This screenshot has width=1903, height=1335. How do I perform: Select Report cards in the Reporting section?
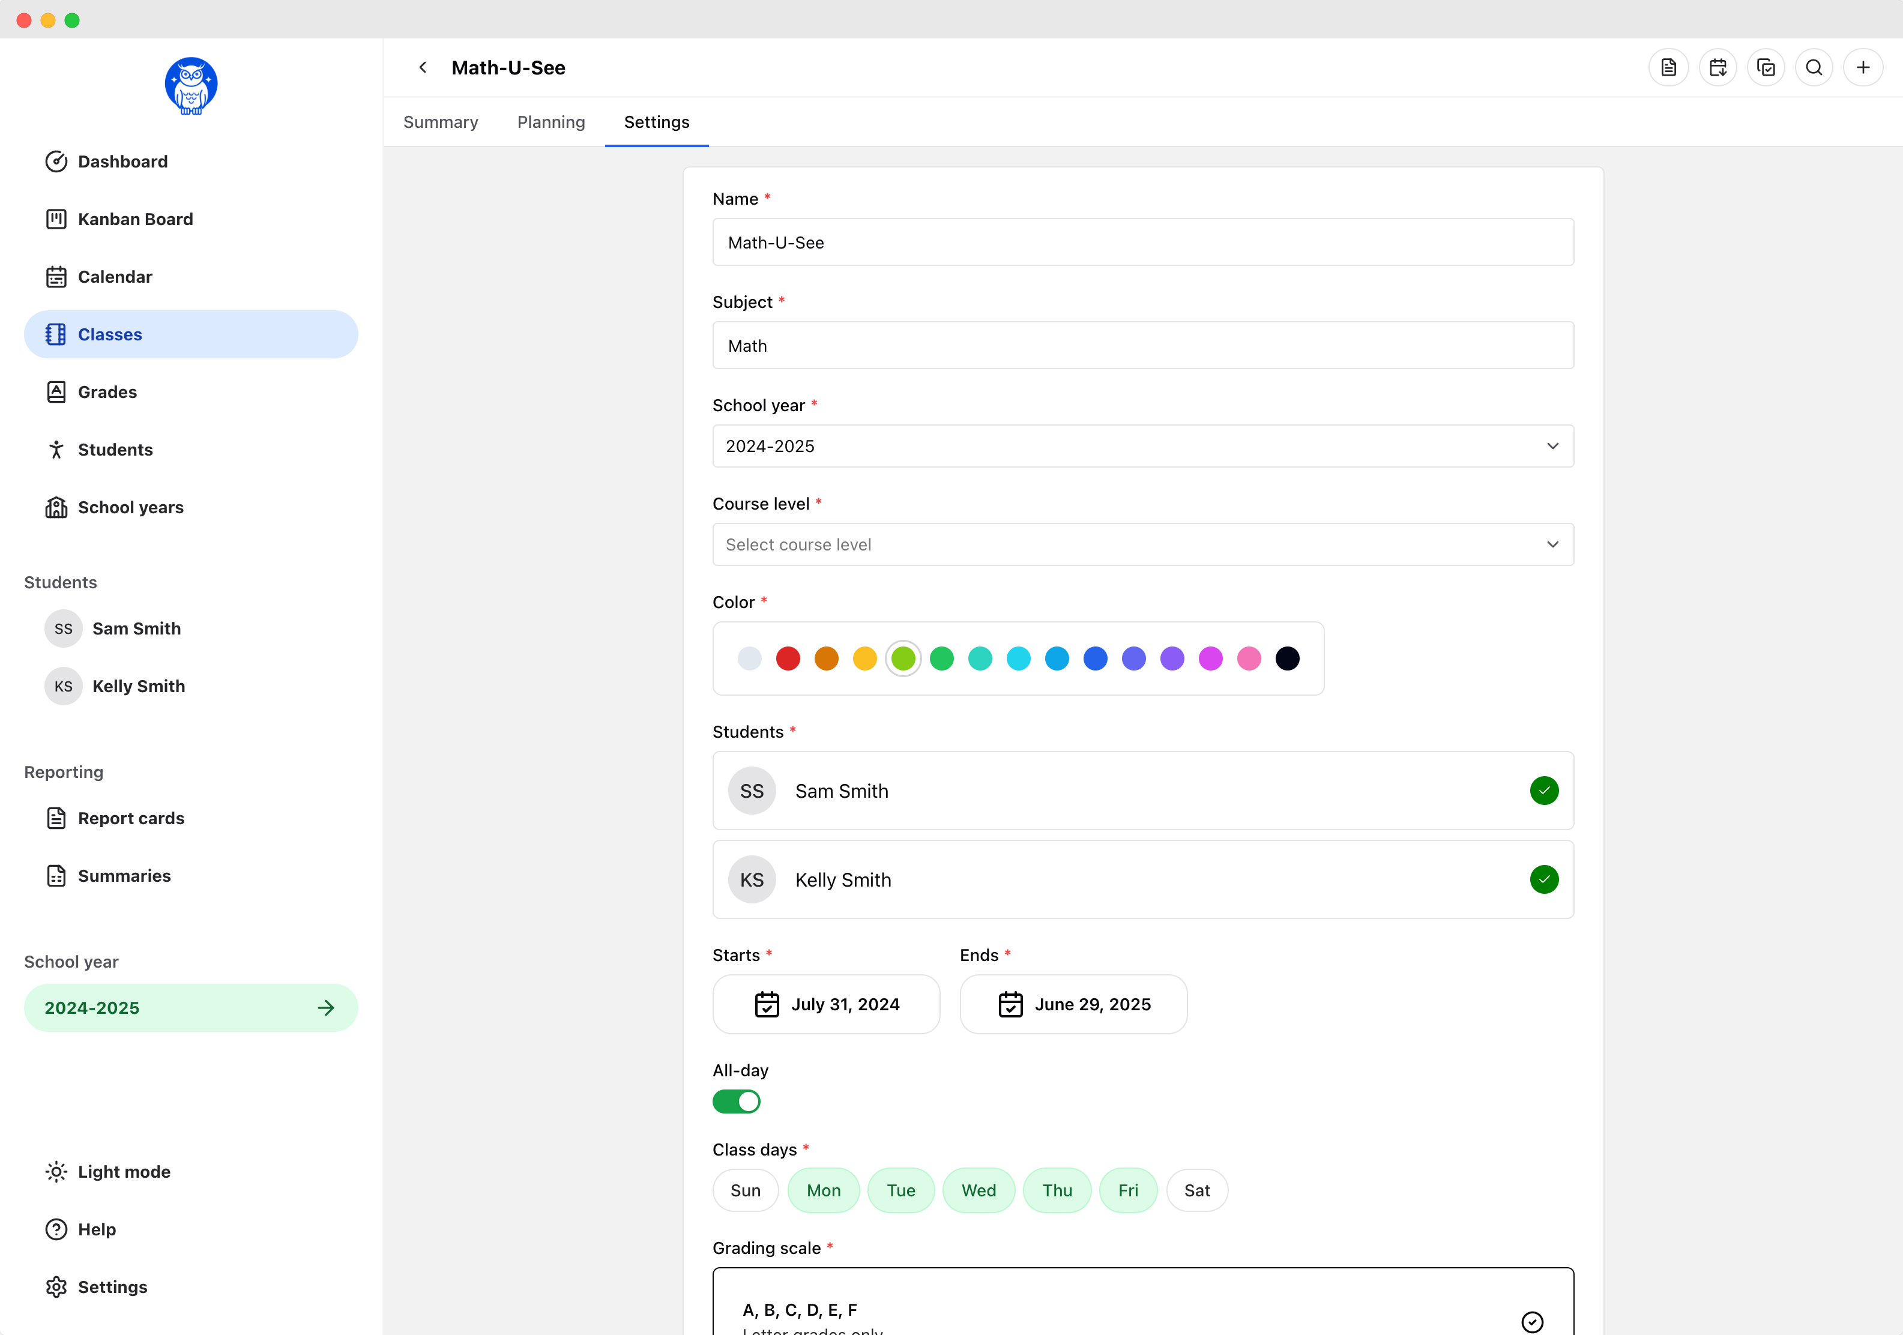(131, 818)
